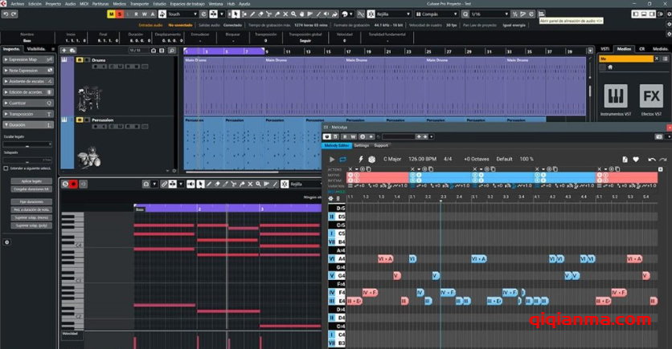Open the Rejilla snap type dropdown in main toolbar
This screenshot has width=672, height=349.
point(393,14)
